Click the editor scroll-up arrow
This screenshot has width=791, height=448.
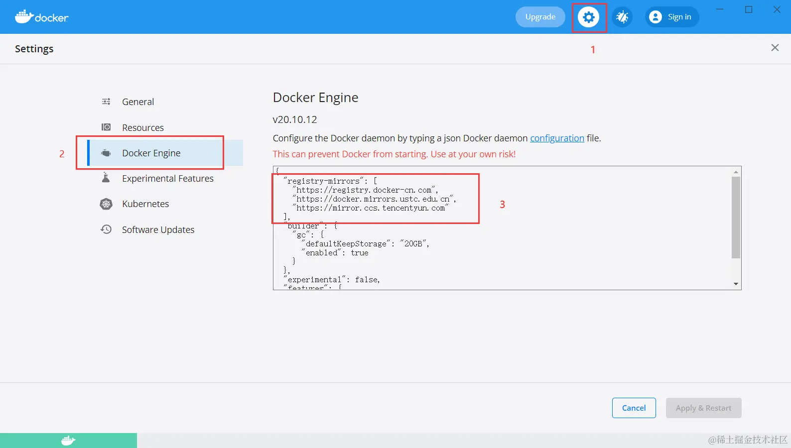736,172
